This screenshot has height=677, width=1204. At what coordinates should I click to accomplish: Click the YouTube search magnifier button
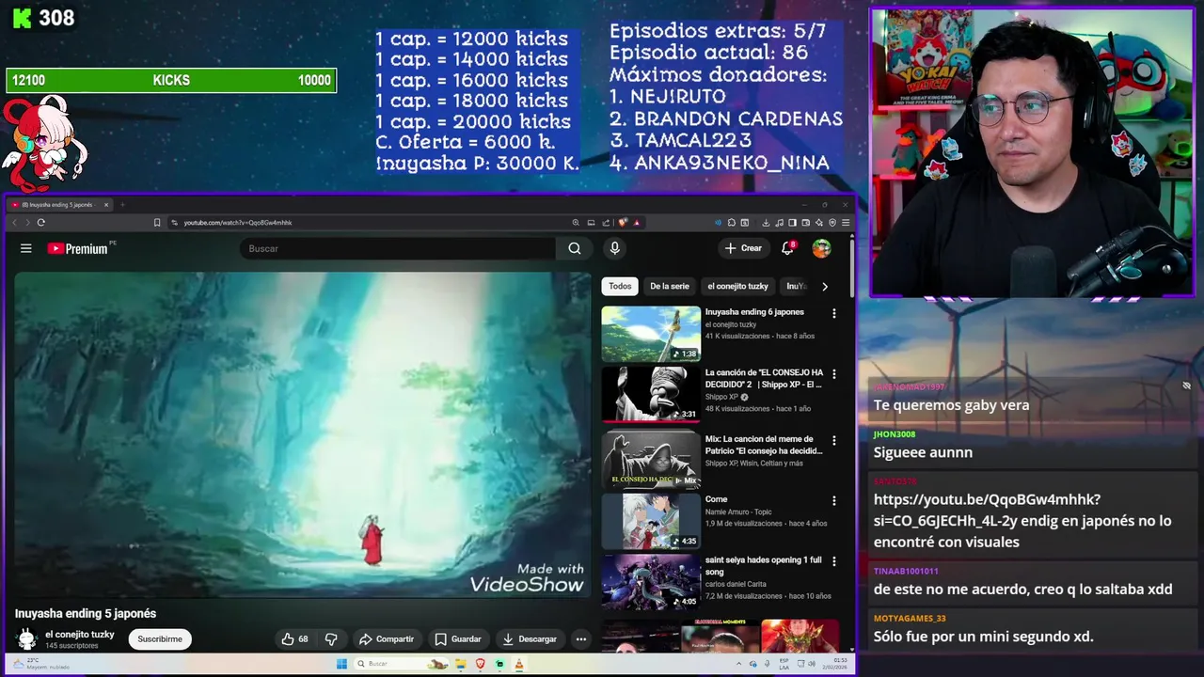575,248
